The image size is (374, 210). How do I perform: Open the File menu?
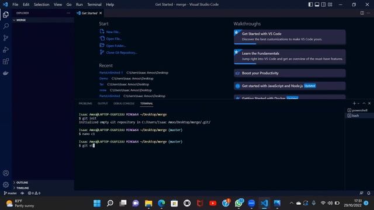15,5
